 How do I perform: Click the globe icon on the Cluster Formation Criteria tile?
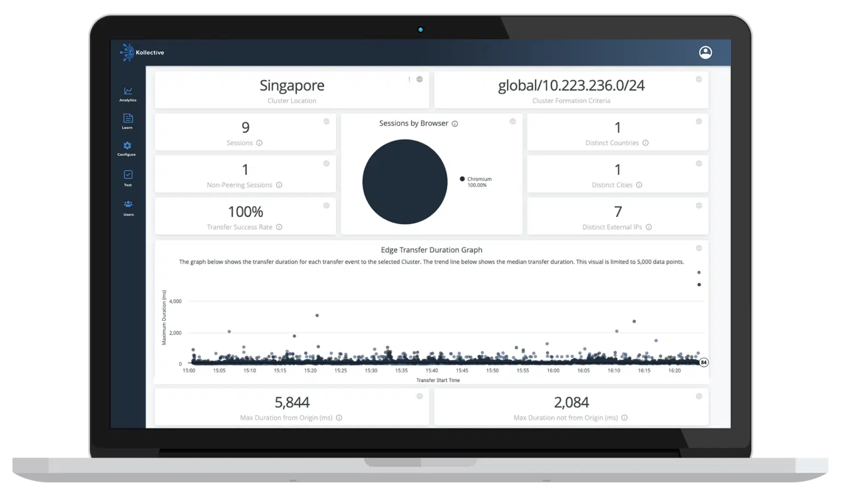pyautogui.click(x=699, y=79)
